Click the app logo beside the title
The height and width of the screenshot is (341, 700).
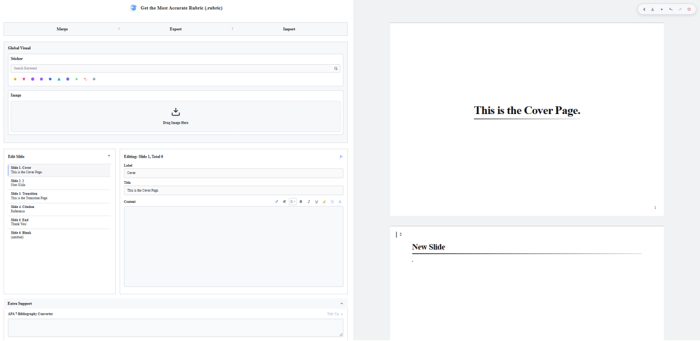[x=133, y=8]
